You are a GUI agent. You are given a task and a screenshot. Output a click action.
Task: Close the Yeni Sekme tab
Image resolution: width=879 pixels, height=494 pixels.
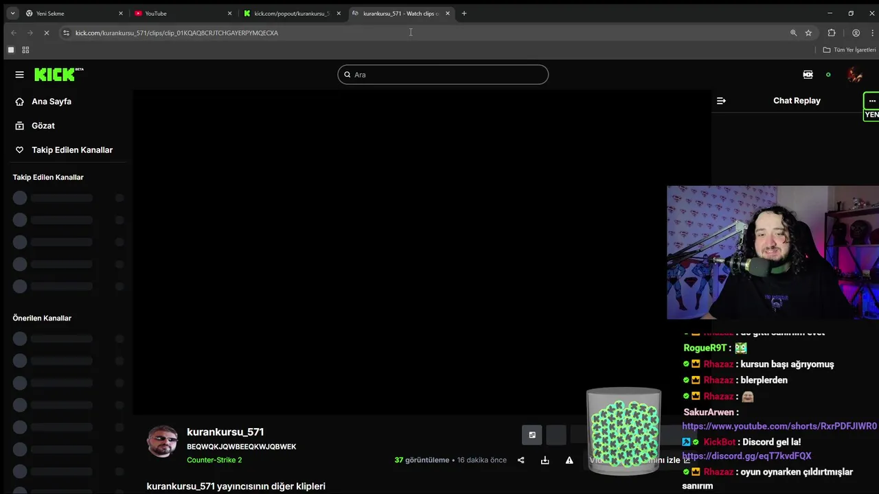pos(121,13)
